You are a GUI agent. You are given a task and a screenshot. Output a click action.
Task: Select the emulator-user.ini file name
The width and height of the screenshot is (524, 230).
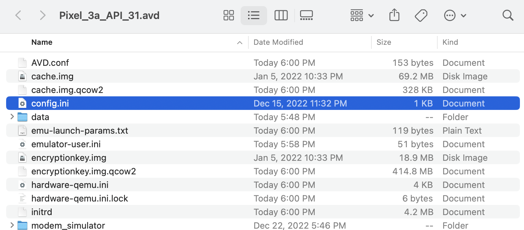click(66, 144)
